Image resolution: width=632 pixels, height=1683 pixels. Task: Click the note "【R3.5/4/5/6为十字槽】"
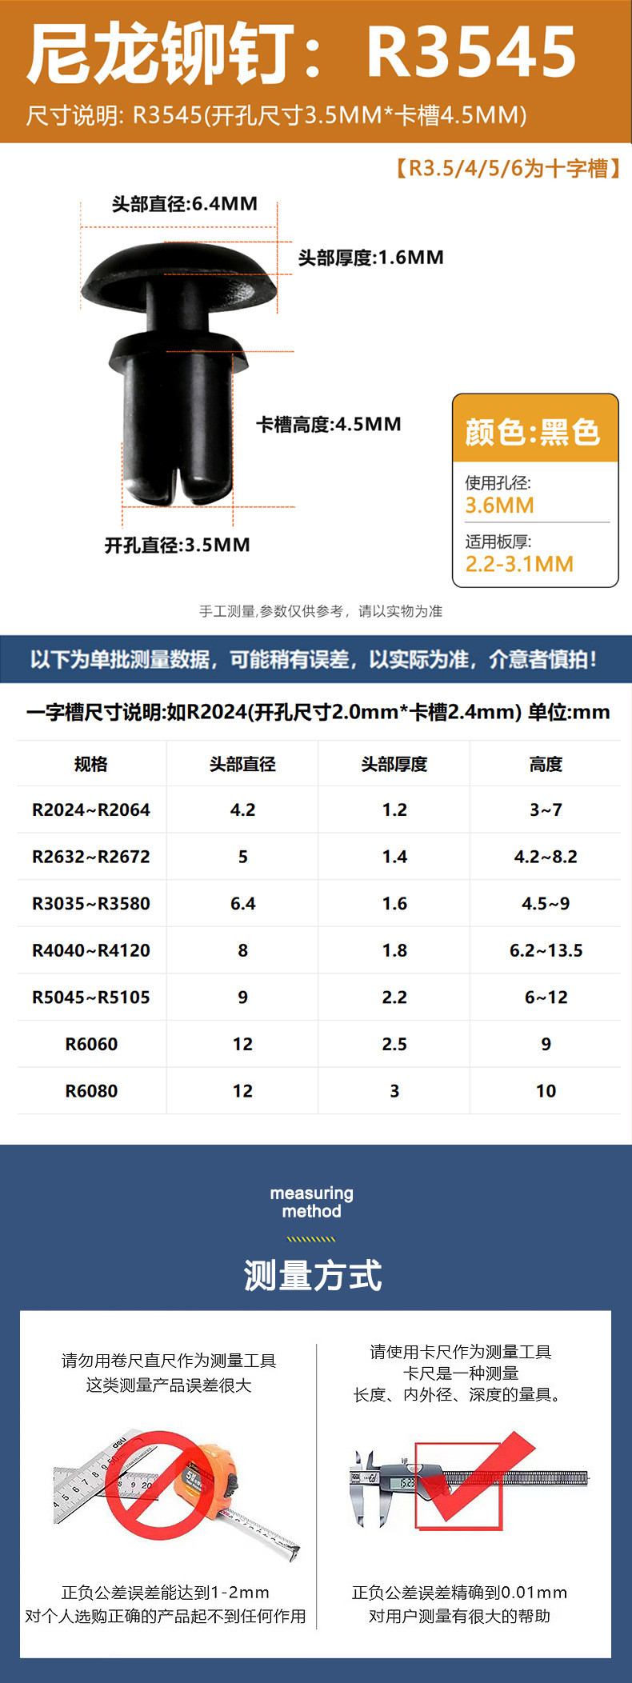tap(506, 168)
